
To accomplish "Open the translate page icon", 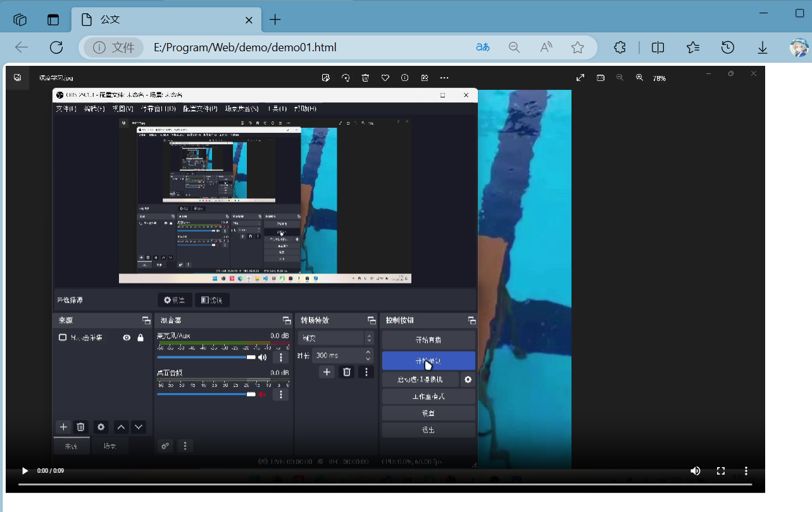I will point(483,47).
